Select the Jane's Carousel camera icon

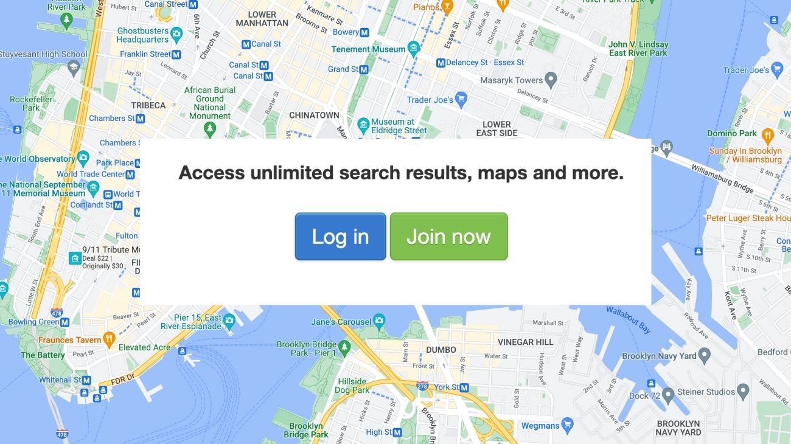tap(380, 321)
